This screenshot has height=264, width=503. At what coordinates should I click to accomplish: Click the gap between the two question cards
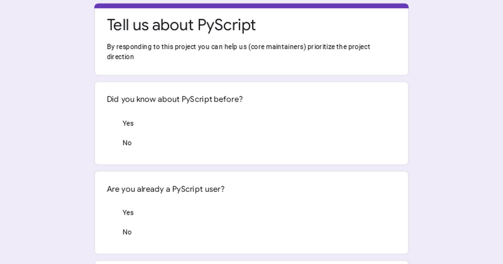tap(251, 168)
